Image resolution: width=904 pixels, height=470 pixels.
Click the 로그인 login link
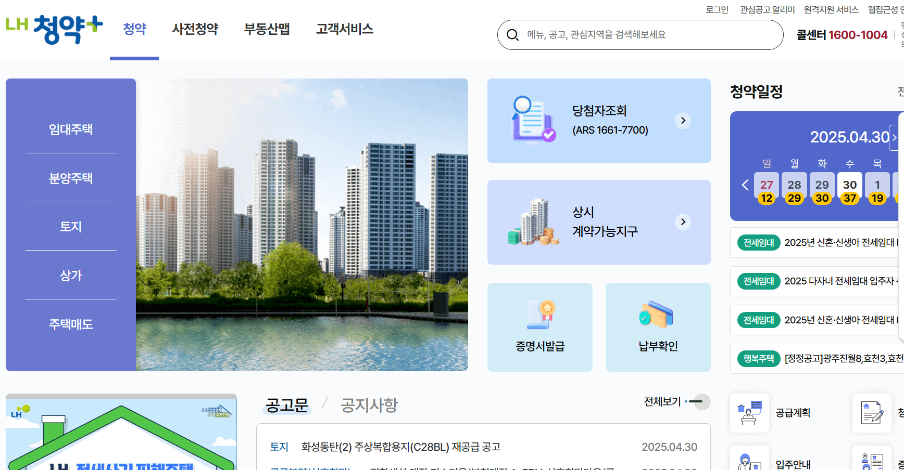pyautogui.click(x=717, y=9)
